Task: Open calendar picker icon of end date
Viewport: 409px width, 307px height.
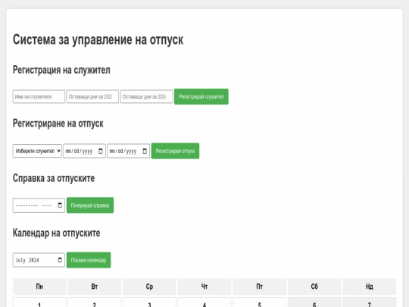Action: point(145,151)
